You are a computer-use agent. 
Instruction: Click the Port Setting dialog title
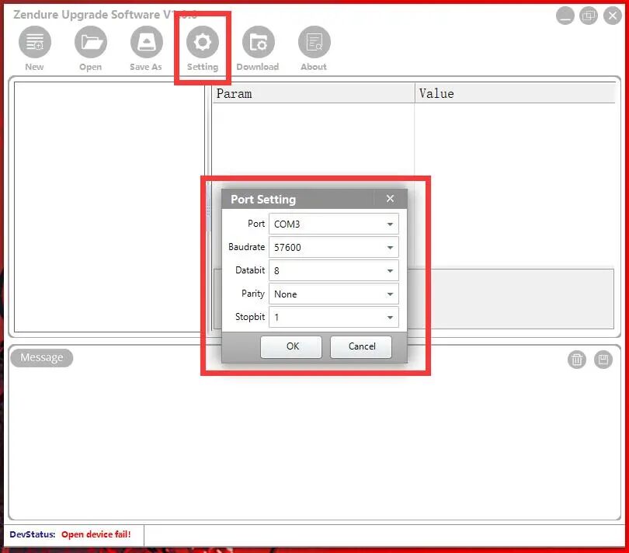[263, 199]
